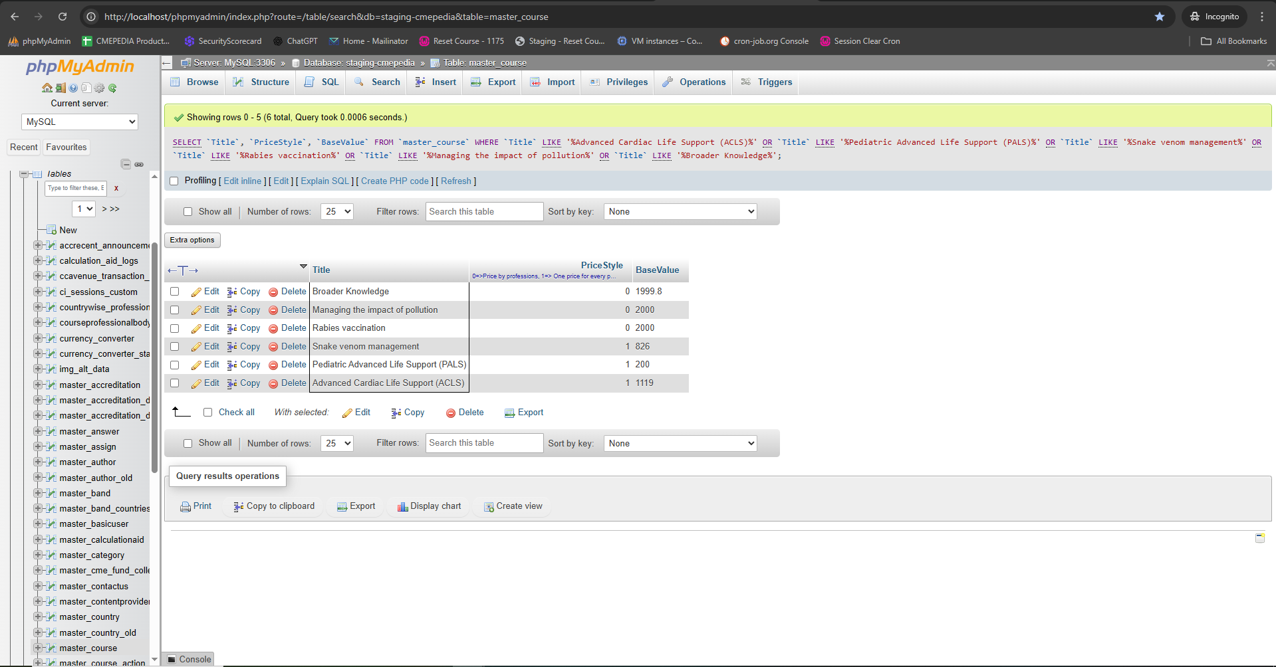1276x667 pixels.
Task: Click the Copy to clipboard icon
Action: point(239,507)
